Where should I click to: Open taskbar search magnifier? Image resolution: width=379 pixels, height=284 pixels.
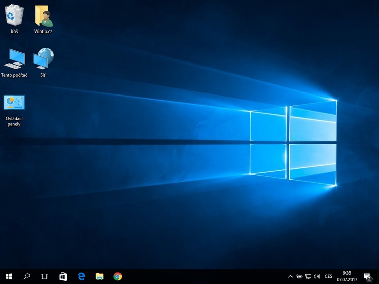26,276
